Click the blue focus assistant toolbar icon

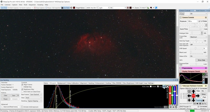tap(156, 8)
